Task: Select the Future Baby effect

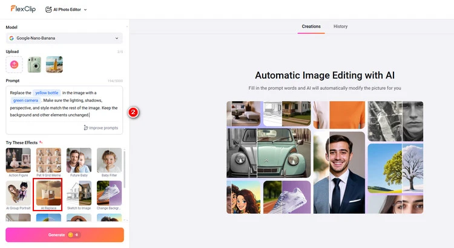Action: pyautogui.click(x=79, y=162)
